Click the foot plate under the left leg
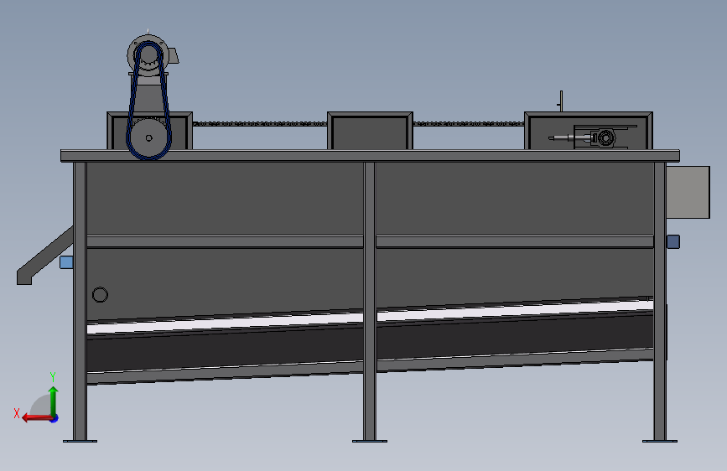The width and height of the screenshot is (727, 471). 80,442
